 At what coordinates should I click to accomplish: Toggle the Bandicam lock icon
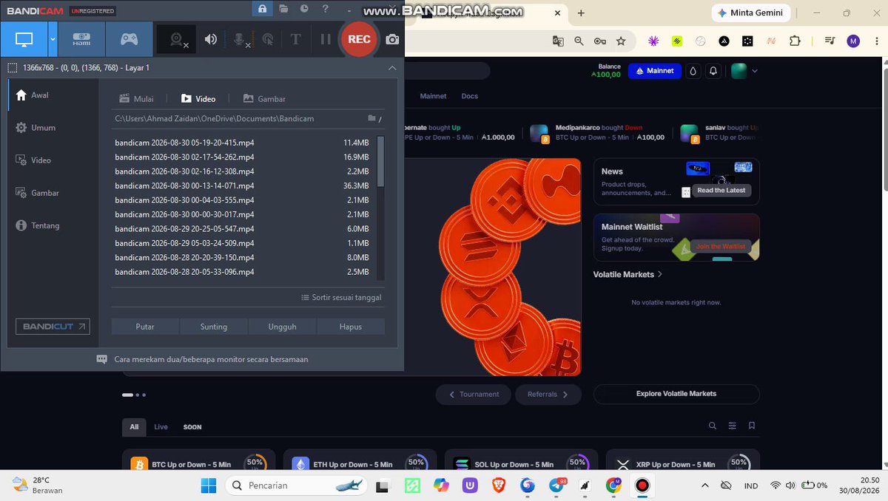262,9
